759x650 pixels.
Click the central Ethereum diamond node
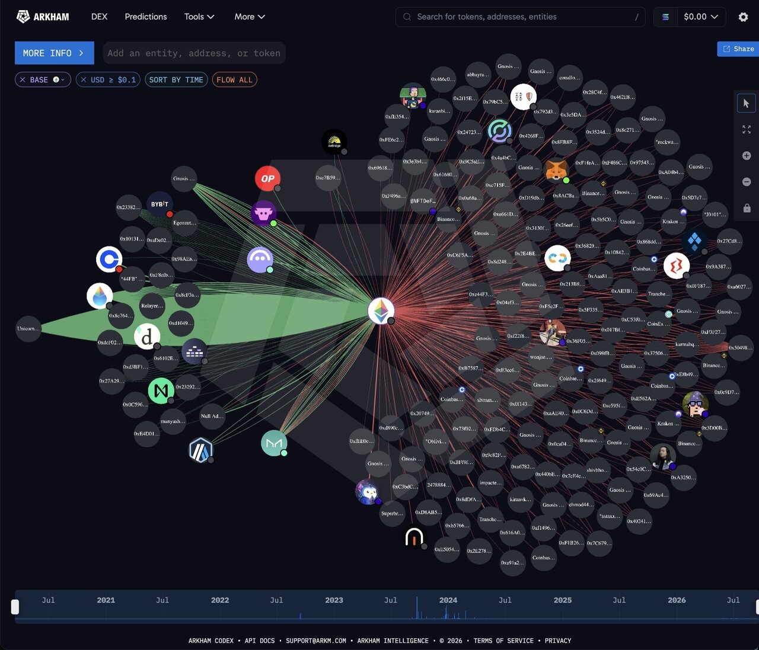coord(381,311)
